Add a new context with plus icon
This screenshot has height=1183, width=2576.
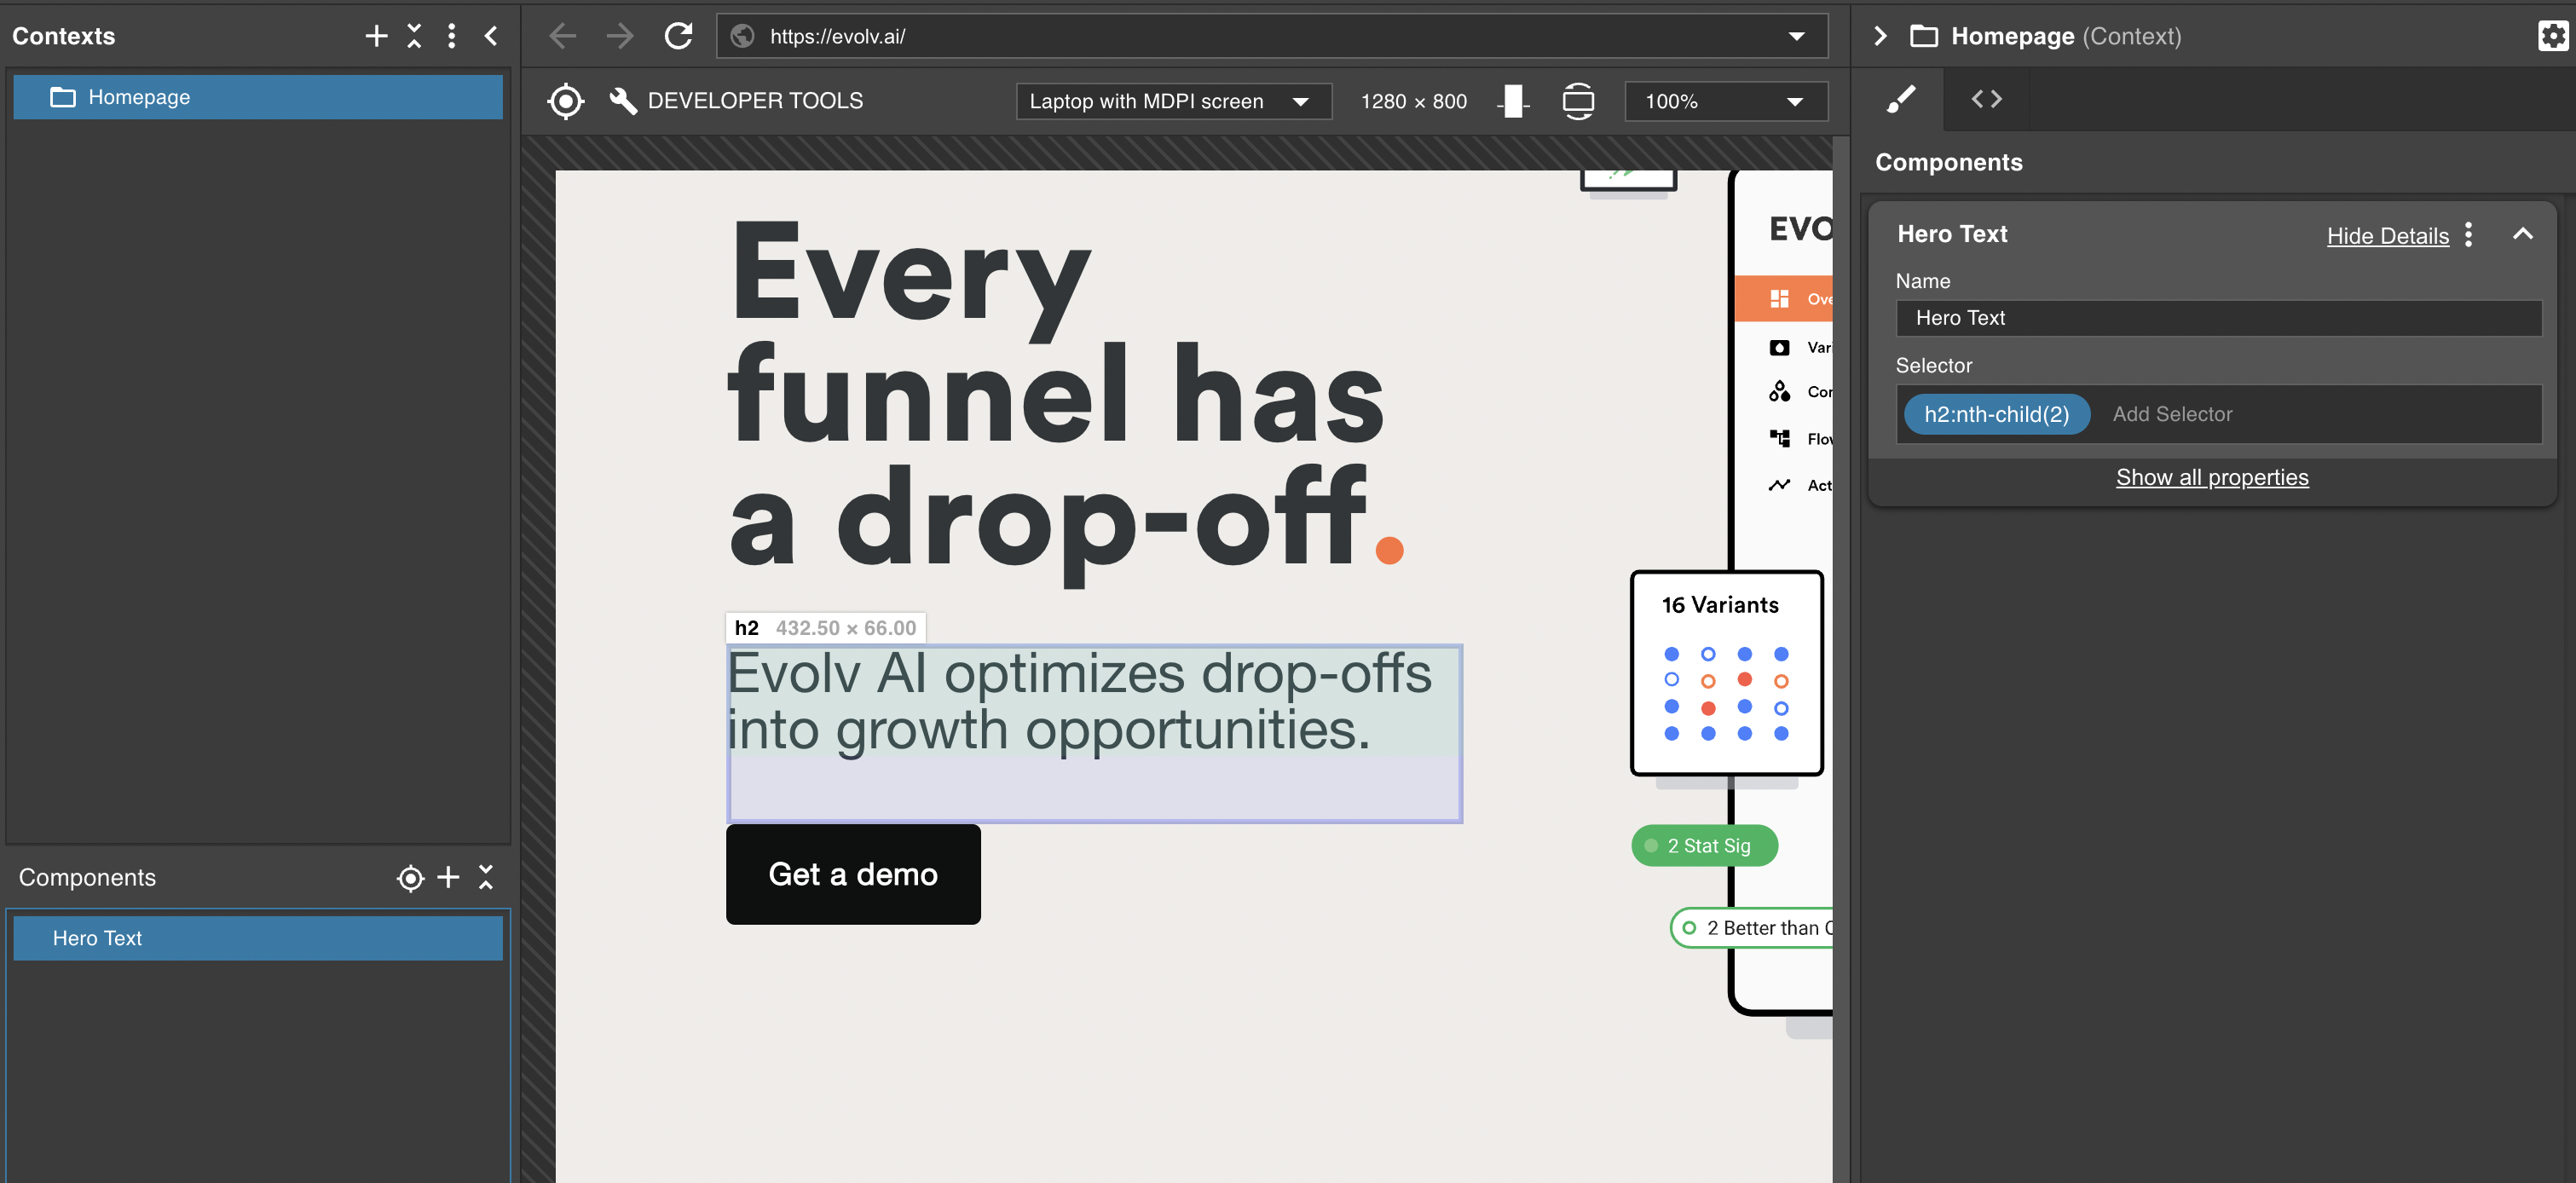[376, 36]
